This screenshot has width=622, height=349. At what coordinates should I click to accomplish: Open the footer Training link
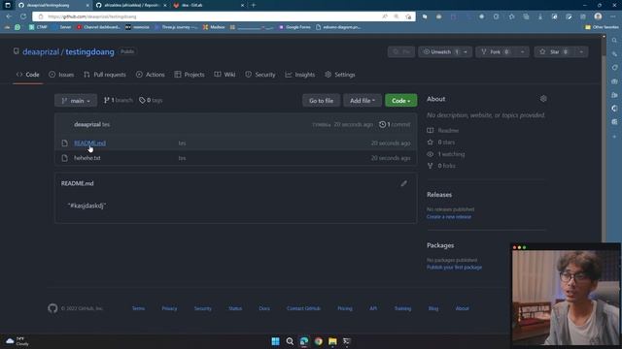coord(402,308)
